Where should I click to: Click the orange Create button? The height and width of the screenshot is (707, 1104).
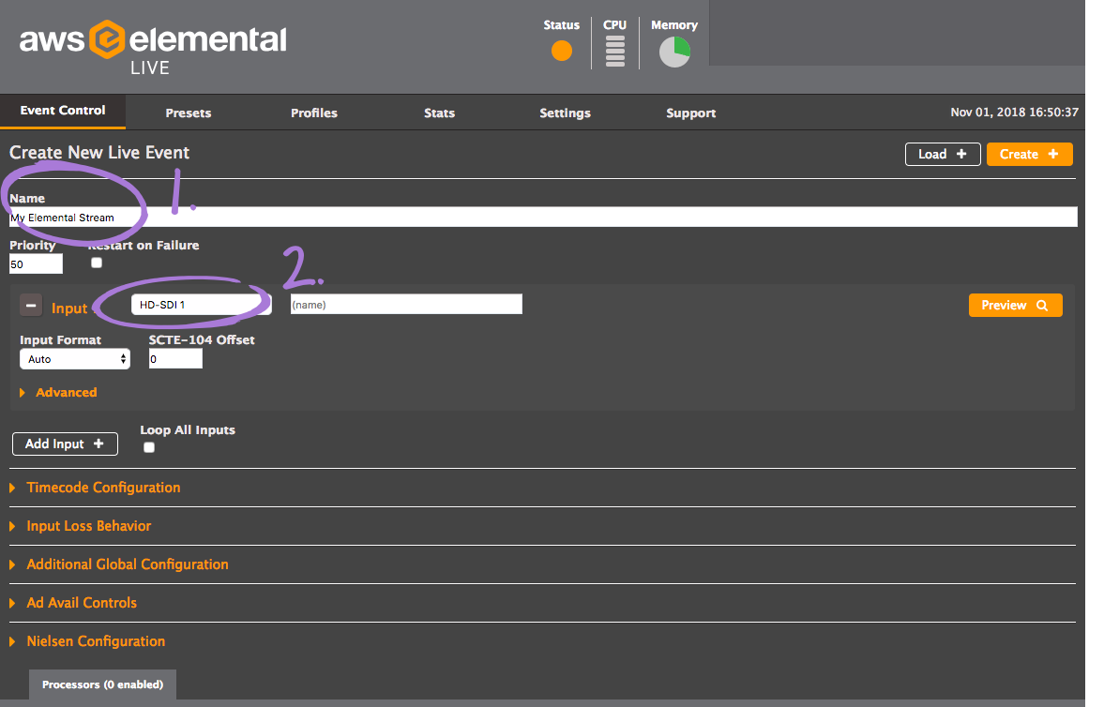pos(1029,154)
